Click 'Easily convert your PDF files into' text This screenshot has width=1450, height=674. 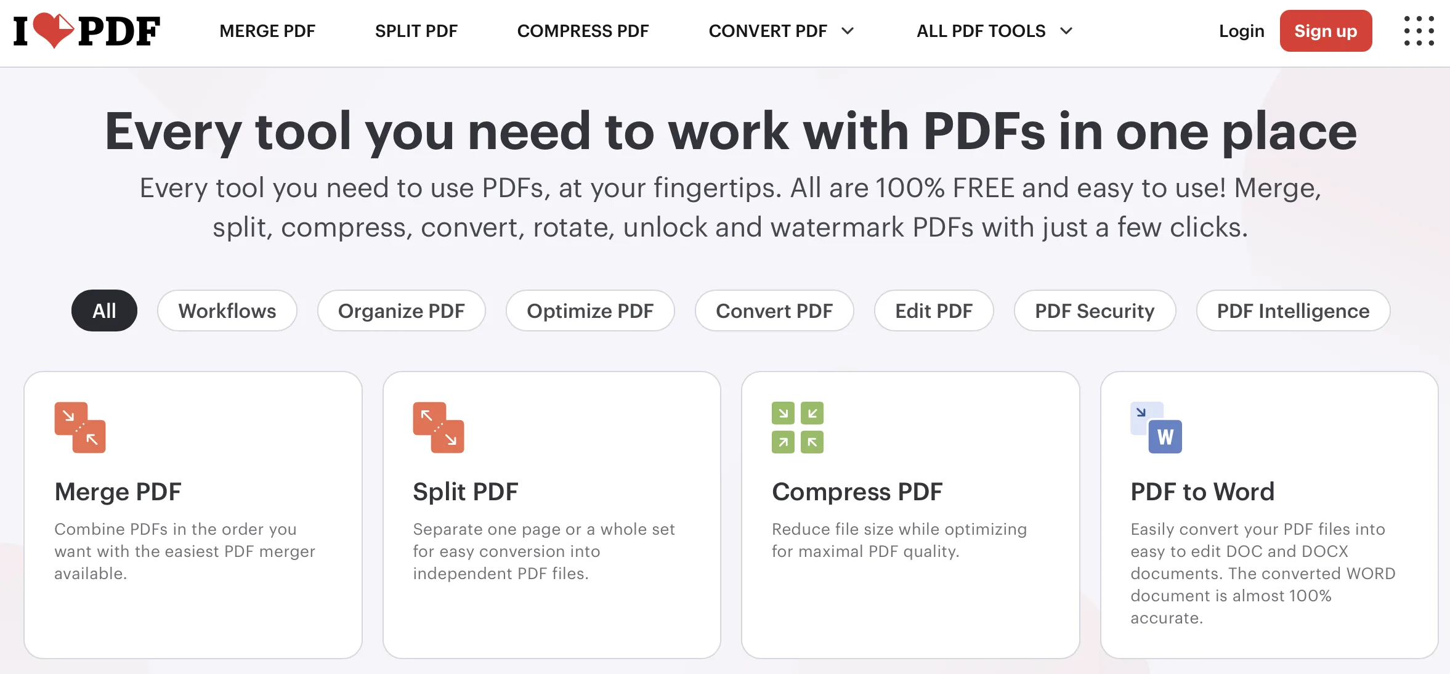[x=1258, y=529]
